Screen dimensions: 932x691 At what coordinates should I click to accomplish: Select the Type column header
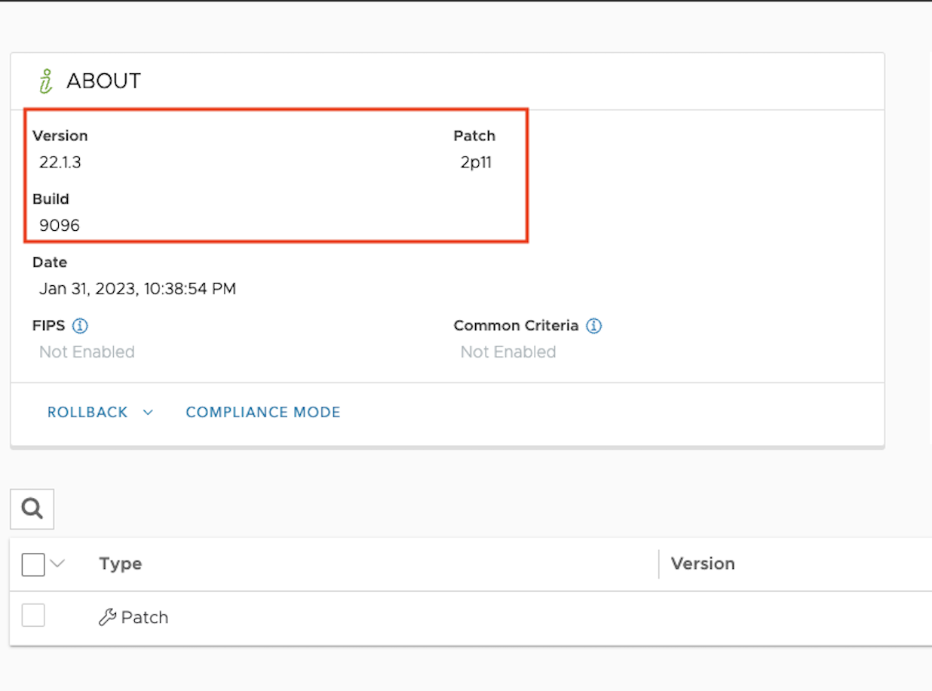point(120,564)
